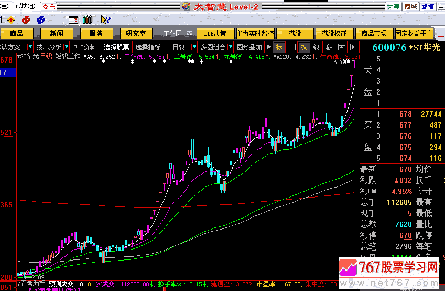445x291 pixels.
Task: Open the 帮助(H) menu
Action: (x=25, y=6)
